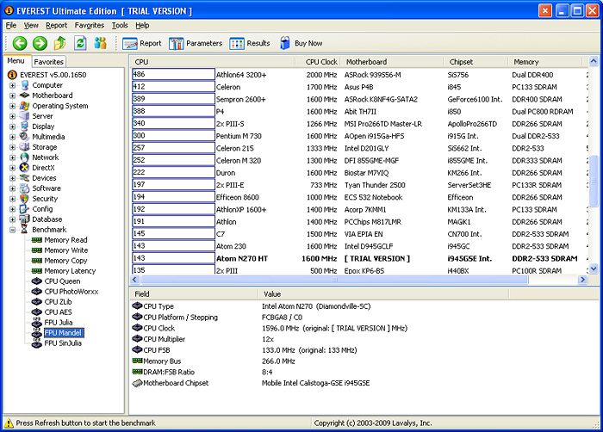The height and width of the screenshot is (432, 603).
Task: Click the green Forward arrow toolbar icon
Action: [x=40, y=43]
